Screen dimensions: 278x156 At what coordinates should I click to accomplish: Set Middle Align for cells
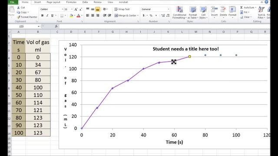click(93, 9)
